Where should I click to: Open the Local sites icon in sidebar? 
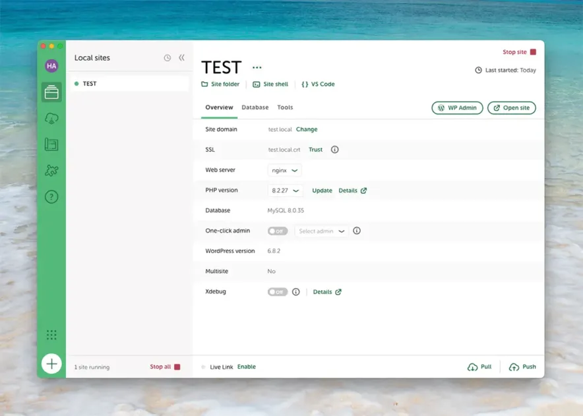point(51,92)
